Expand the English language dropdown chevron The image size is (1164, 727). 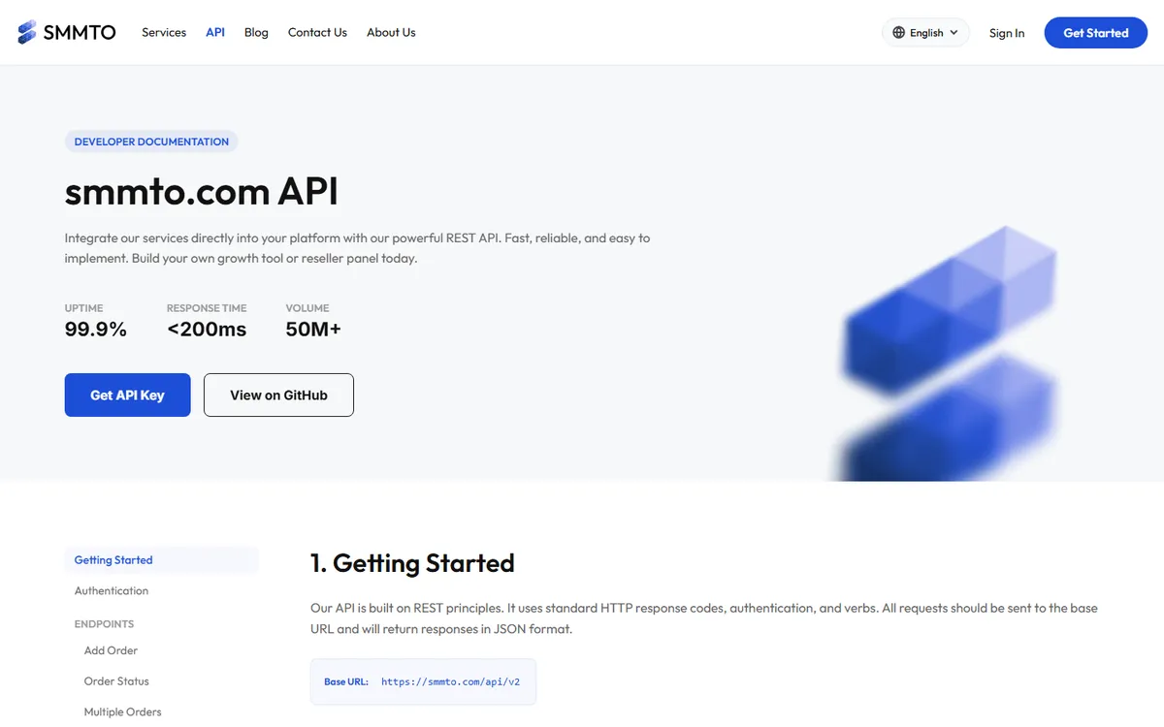coord(954,33)
